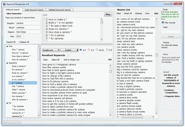Screen dimensions: 185x127
Task: Click Add to Master List
Action: pos(72,60)
